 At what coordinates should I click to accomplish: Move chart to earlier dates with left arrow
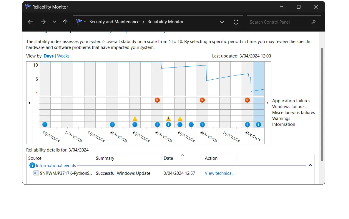[29, 103]
